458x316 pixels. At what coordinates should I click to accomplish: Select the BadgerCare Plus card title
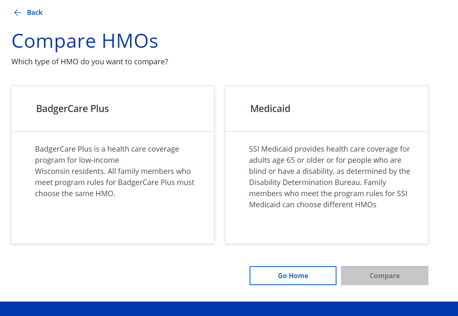coord(72,109)
